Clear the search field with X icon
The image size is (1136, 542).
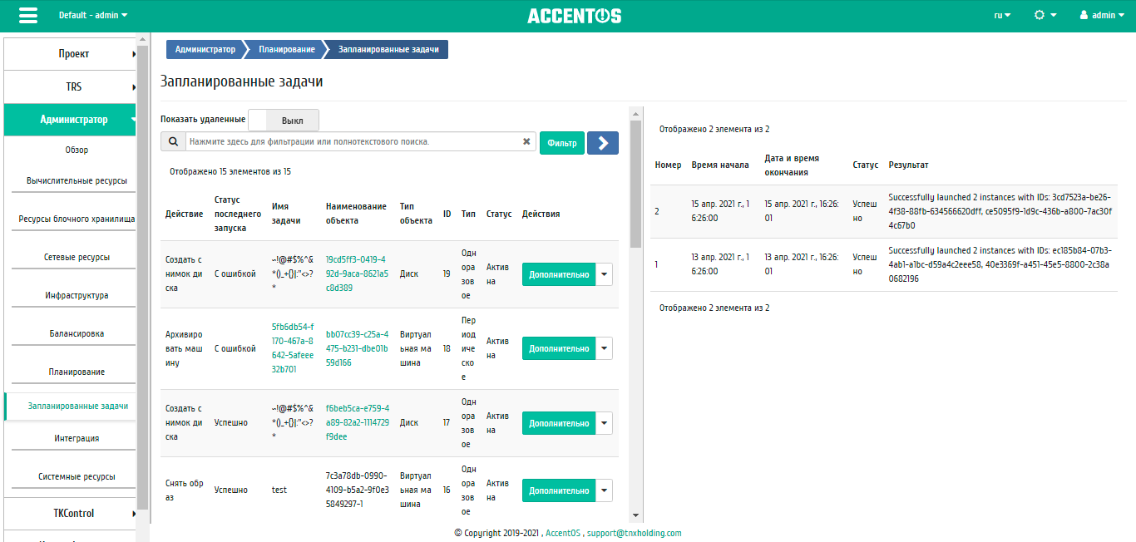526,142
